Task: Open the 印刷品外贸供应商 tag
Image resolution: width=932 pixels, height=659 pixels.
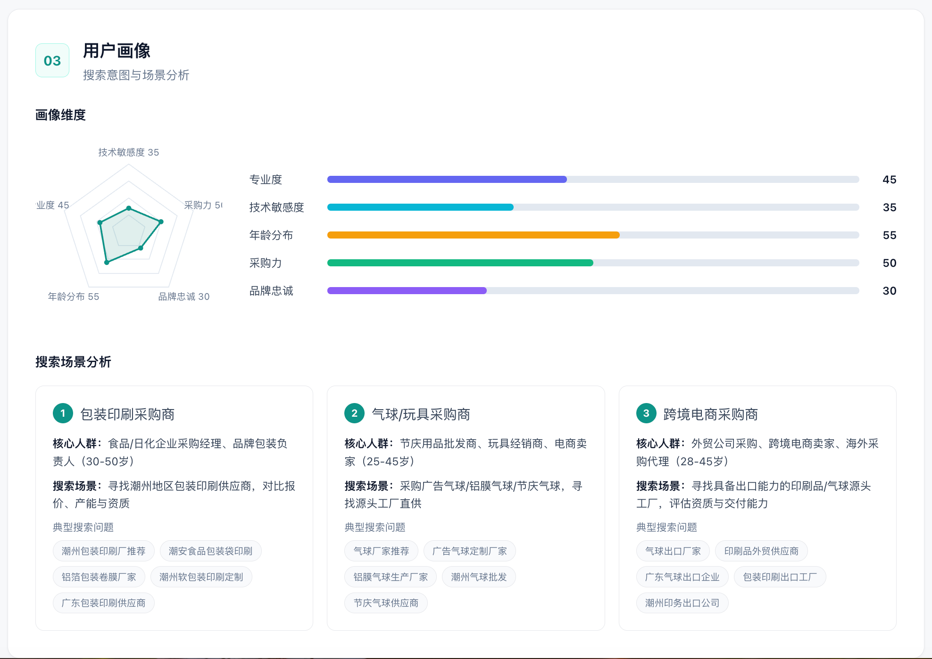Action: [x=761, y=551]
